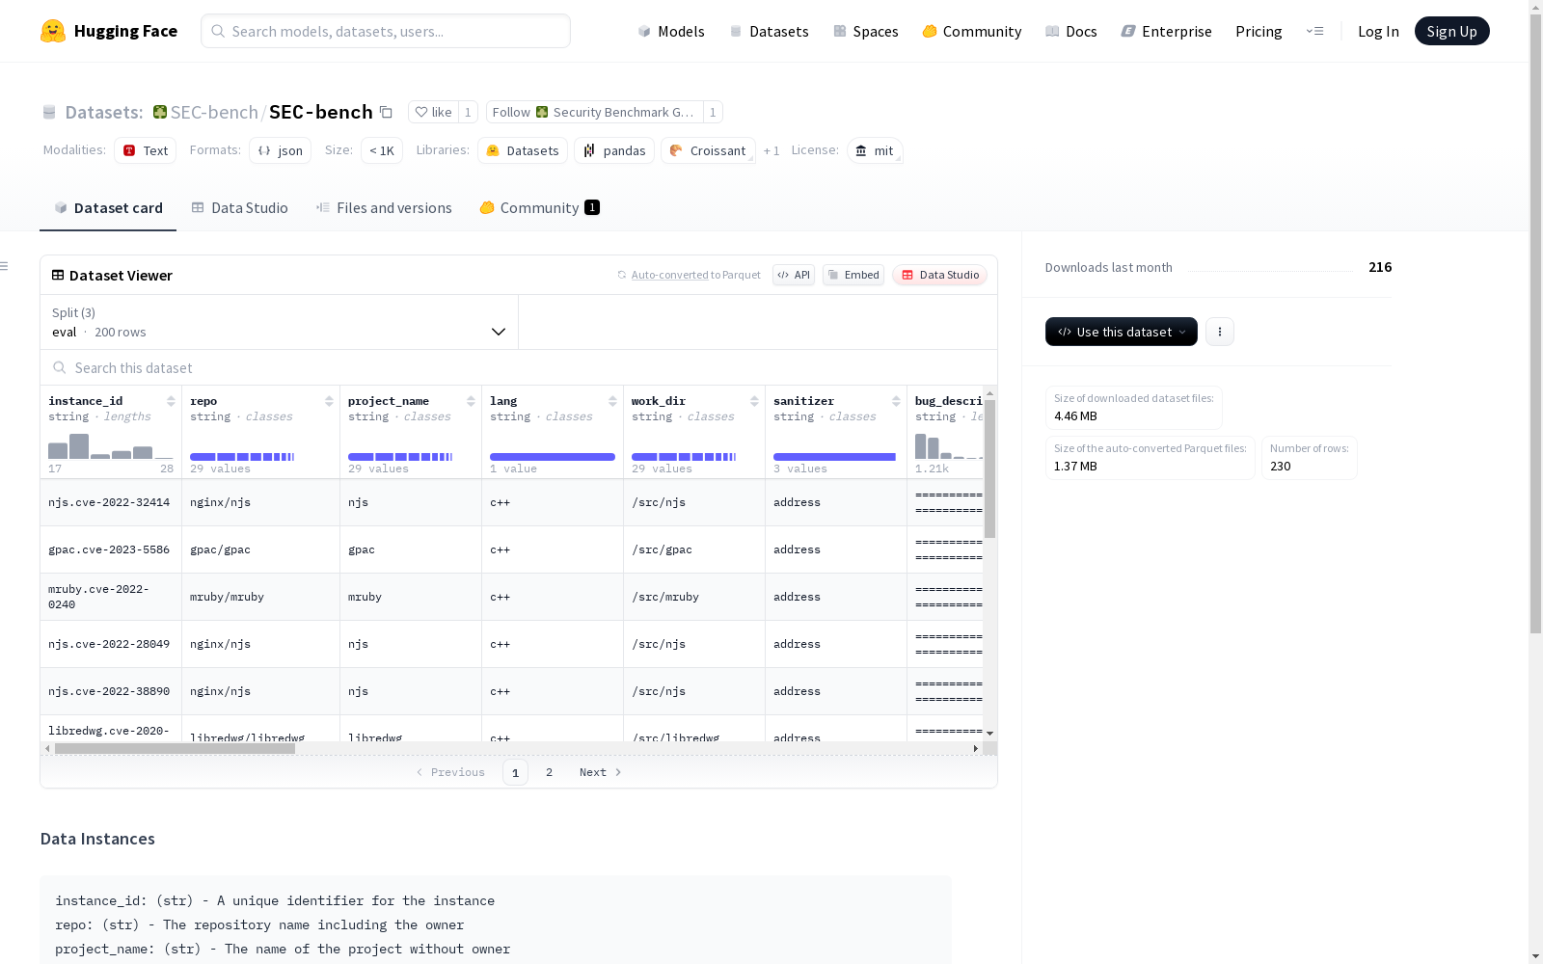This screenshot has width=1543, height=964.
Task: Click the Search this dataset field
Action: point(519,367)
